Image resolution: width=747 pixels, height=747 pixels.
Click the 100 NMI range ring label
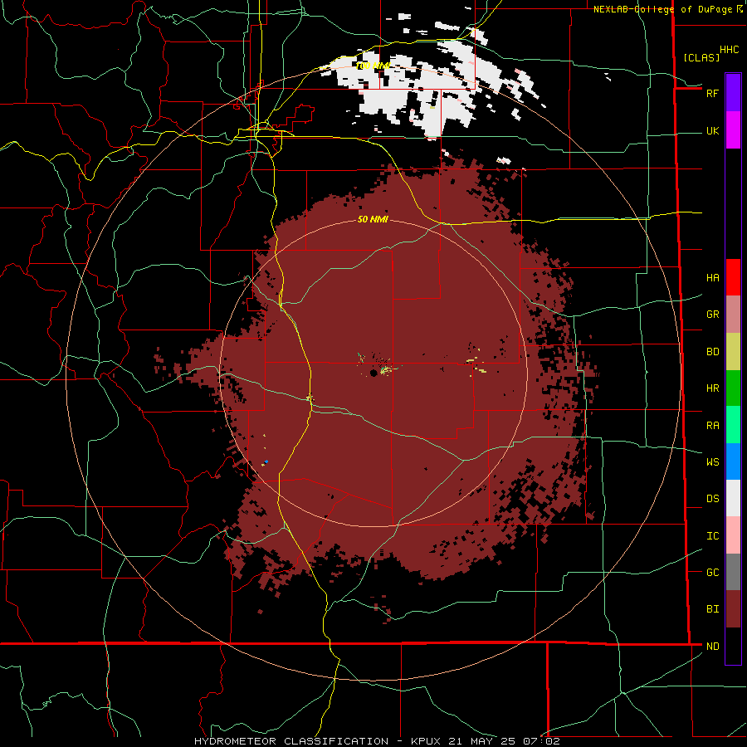coord(373,66)
